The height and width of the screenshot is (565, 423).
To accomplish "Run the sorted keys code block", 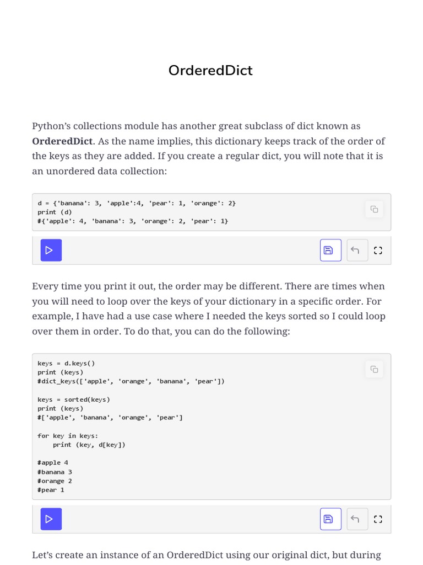I will pyautogui.click(x=51, y=519).
